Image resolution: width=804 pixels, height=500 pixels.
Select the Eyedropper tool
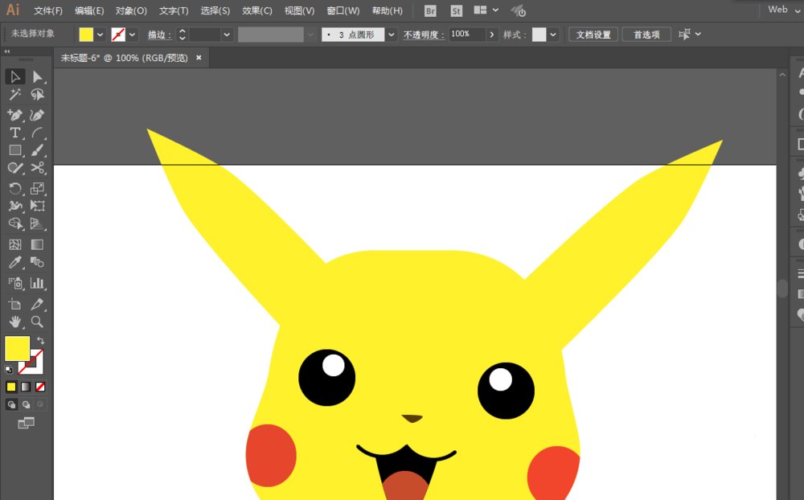coord(14,263)
